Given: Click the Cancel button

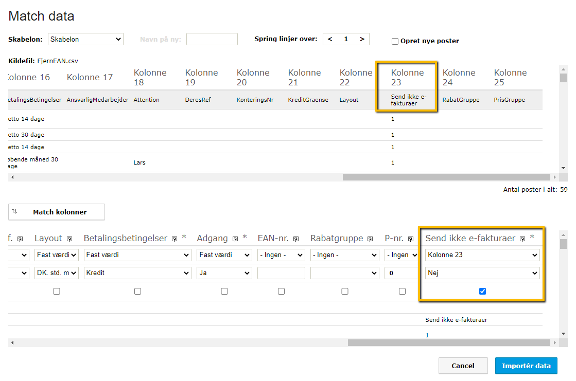Looking at the screenshot, I should [463, 366].
